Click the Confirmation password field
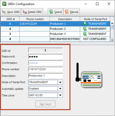This screenshot has height=116, width=115. pos(46,63)
